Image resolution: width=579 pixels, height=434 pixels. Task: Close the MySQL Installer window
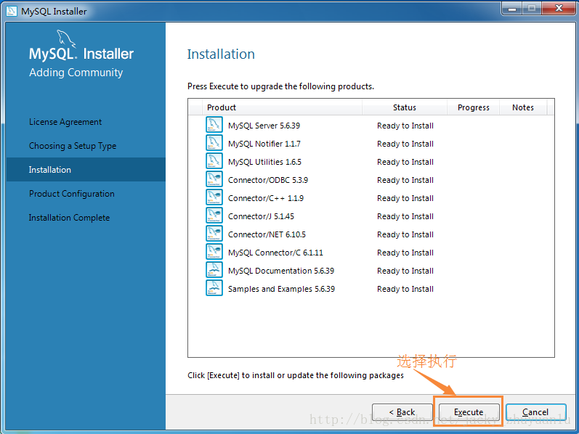559,8
